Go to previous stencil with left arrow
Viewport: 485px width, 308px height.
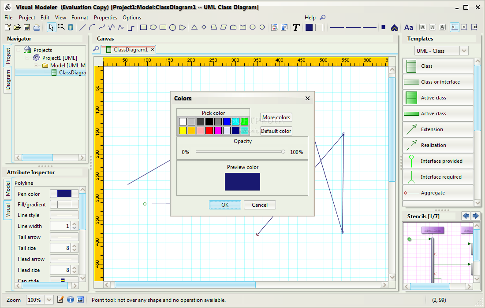click(x=466, y=216)
